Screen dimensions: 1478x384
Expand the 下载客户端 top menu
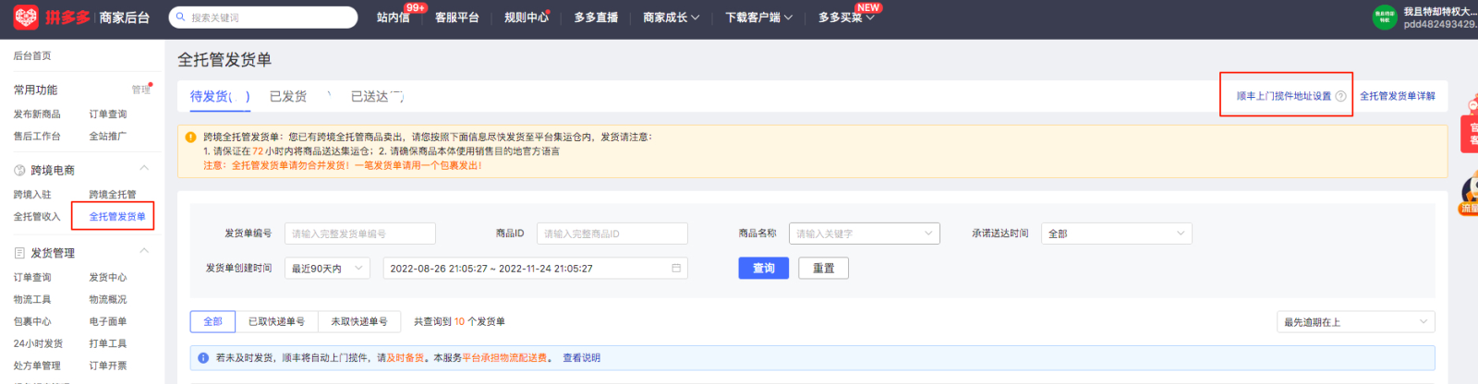pos(758,18)
